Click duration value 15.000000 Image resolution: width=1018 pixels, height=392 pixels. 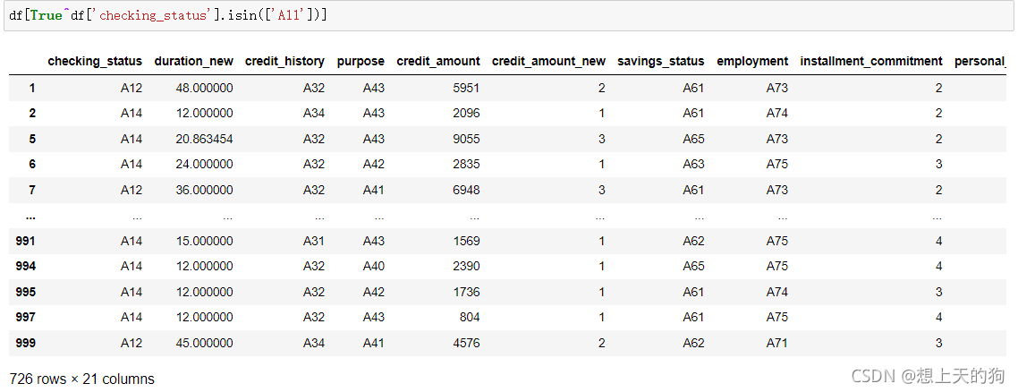(205, 241)
